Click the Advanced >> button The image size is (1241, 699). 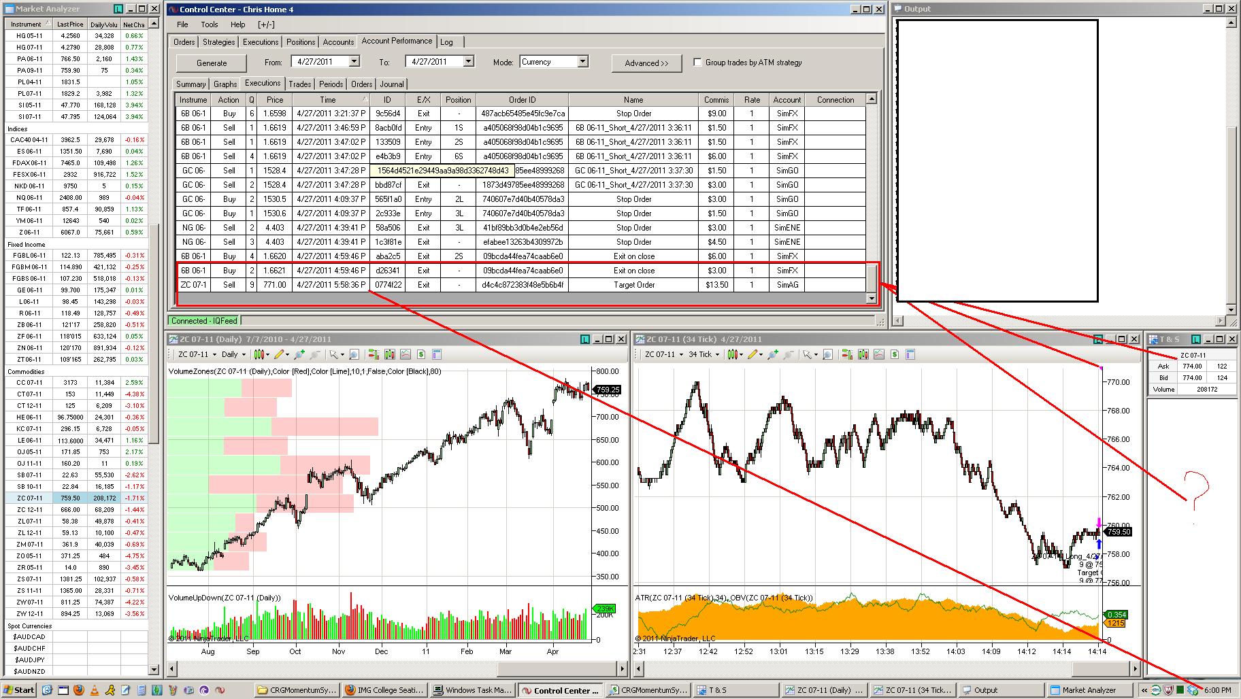(646, 63)
